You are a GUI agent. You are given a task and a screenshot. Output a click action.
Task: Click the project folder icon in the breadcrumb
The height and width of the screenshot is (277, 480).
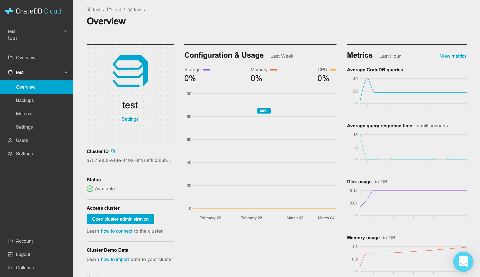110,9
